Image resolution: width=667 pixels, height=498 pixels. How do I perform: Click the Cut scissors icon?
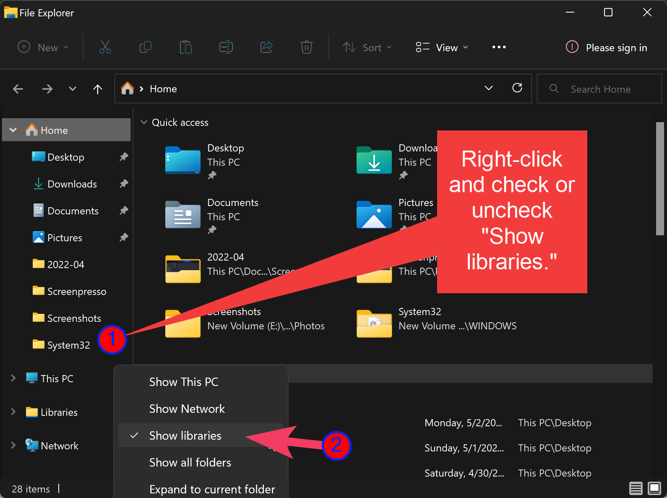pos(105,47)
